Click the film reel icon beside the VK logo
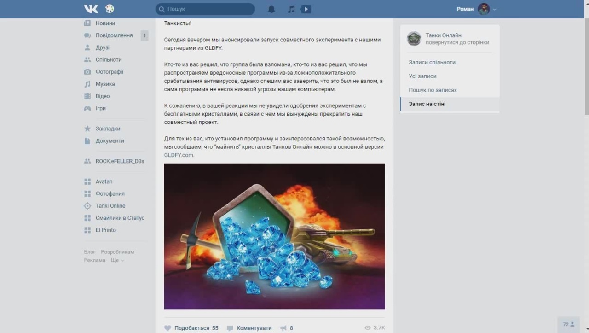 110,9
